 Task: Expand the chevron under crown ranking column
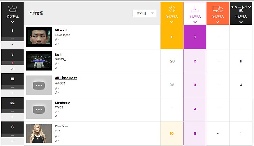pyautogui.click(x=12, y=22)
